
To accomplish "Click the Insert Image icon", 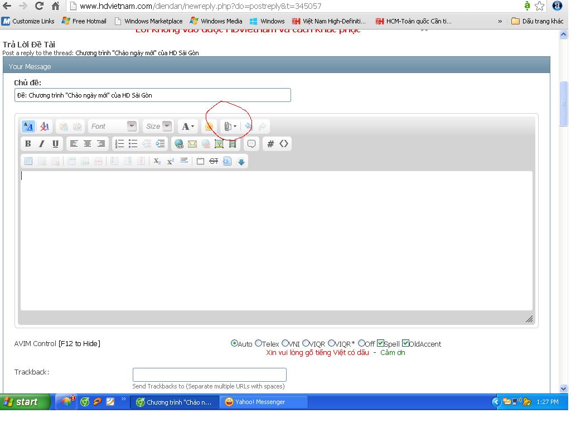I will (x=219, y=144).
